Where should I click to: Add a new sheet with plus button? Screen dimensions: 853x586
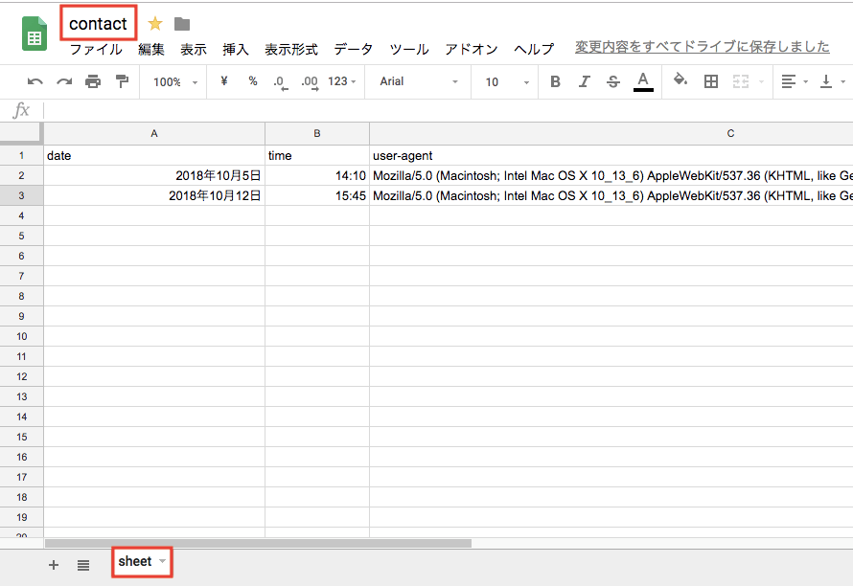(54, 565)
